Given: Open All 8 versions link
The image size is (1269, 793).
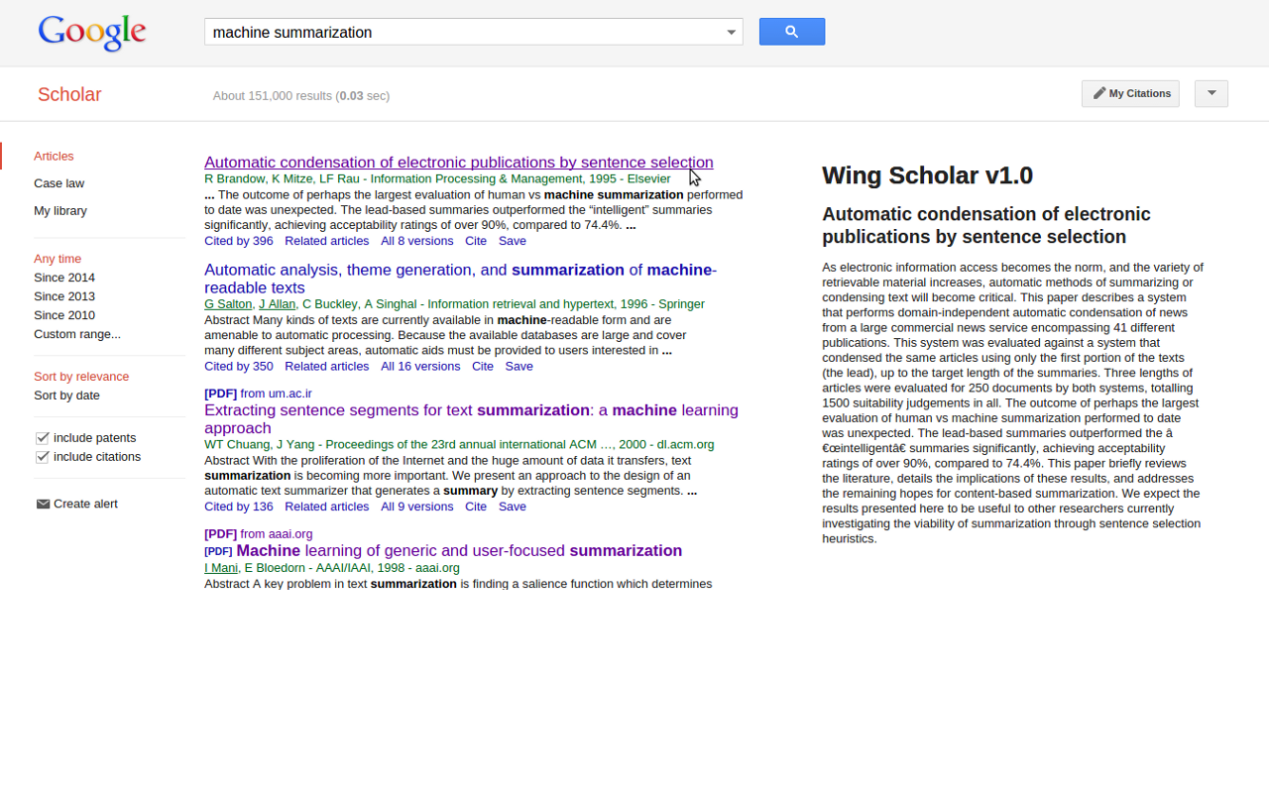Looking at the screenshot, I should pyautogui.click(x=417, y=241).
